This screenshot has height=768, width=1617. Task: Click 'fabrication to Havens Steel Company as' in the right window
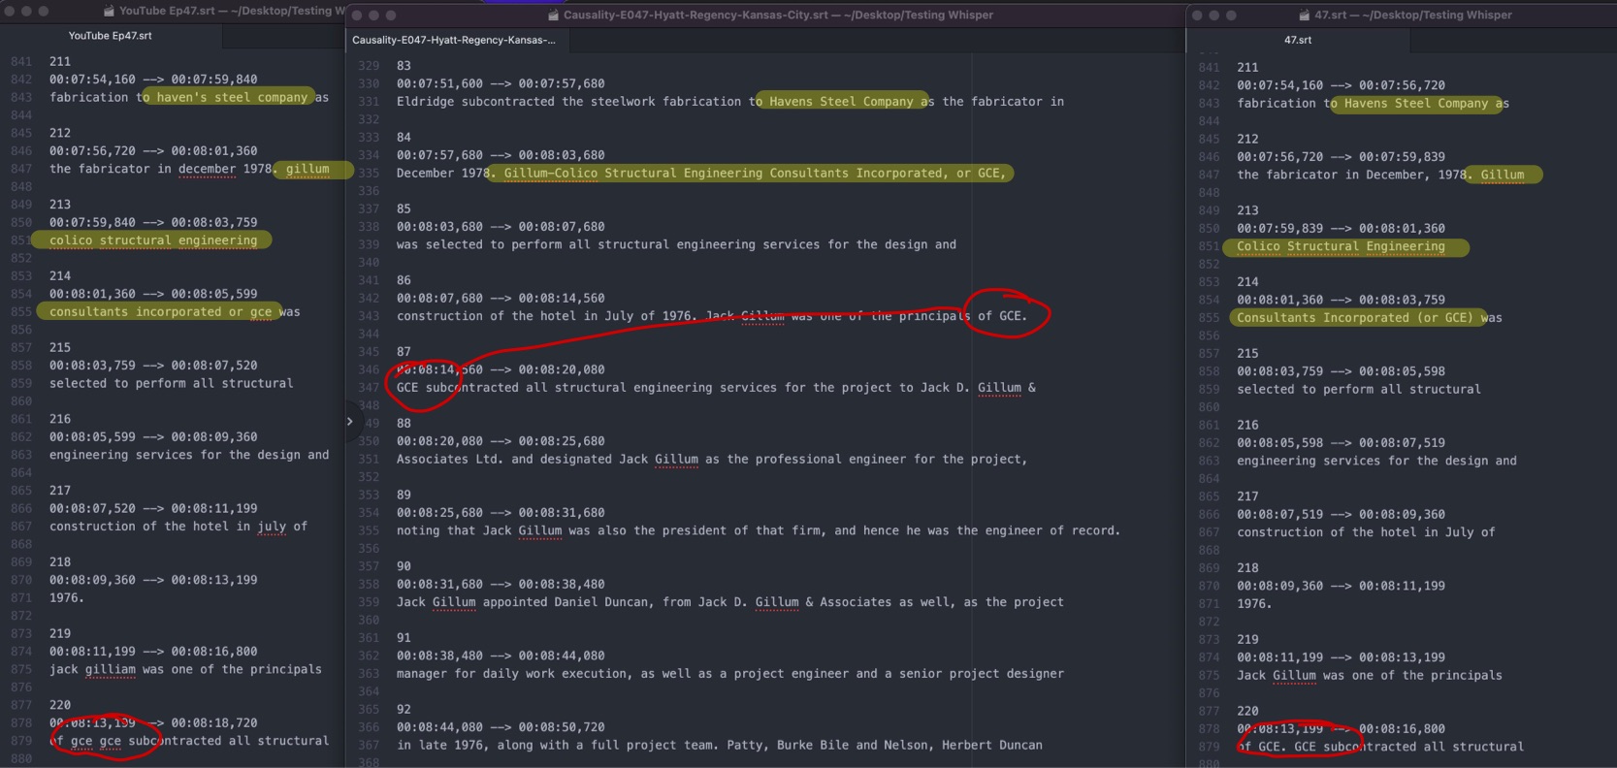pyautogui.click(x=1373, y=104)
